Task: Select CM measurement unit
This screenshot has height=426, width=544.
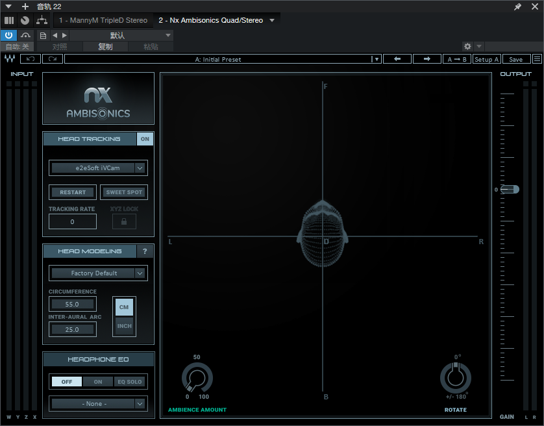Action: click(124, 307)
